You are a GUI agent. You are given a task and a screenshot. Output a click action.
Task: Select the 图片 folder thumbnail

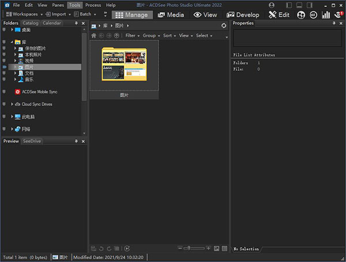click(124, 63)
